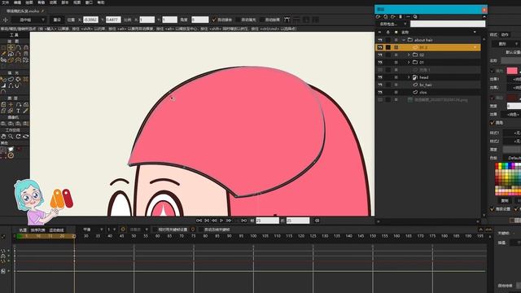This screenshot has width=521, height=293.
Task: Click the angle input field
Action: (200, 20)
